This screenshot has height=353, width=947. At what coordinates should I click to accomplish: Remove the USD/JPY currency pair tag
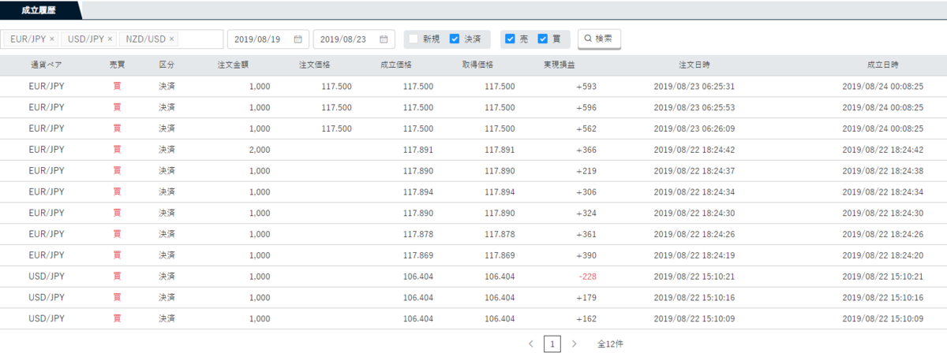point(110,39)
